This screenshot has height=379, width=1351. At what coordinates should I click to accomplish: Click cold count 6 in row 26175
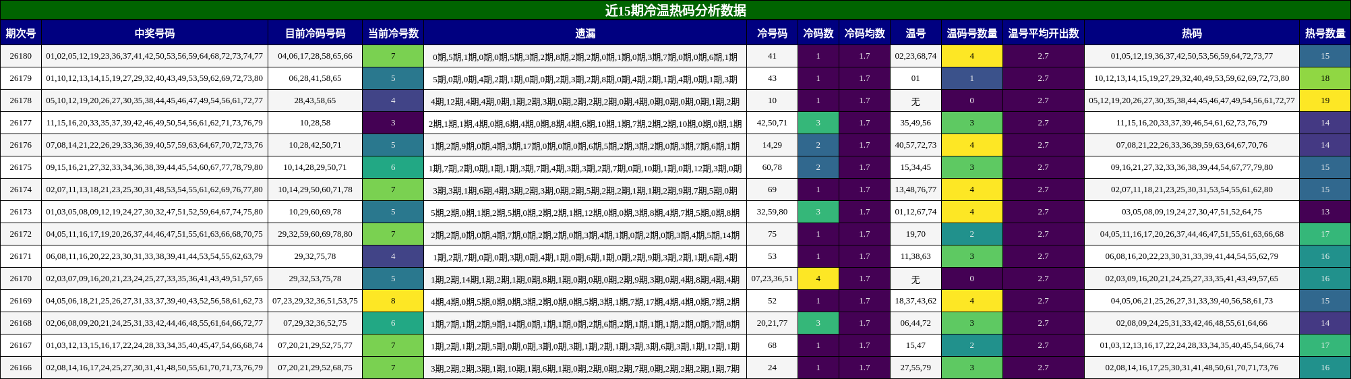393,167
